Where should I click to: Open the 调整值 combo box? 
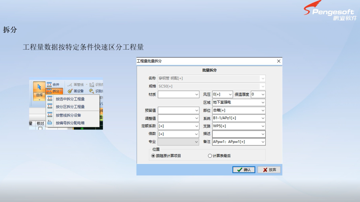178,118
